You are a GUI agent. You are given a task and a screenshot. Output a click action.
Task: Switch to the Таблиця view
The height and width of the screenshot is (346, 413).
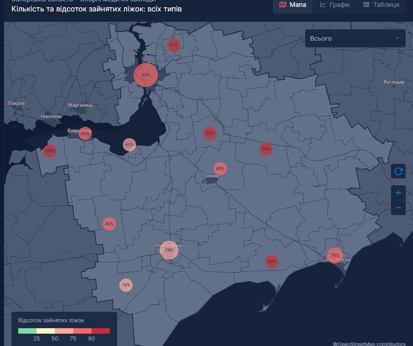point(381,5)
